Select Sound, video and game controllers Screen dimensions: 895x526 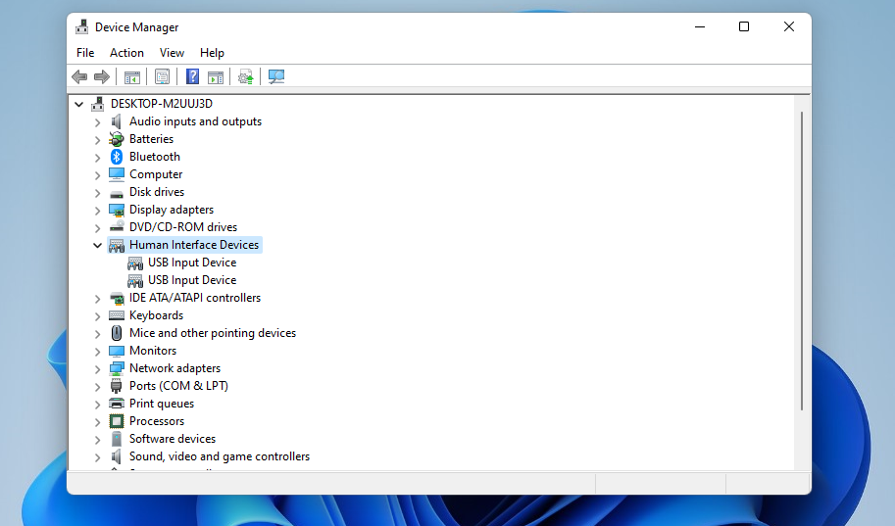point(219,456)
